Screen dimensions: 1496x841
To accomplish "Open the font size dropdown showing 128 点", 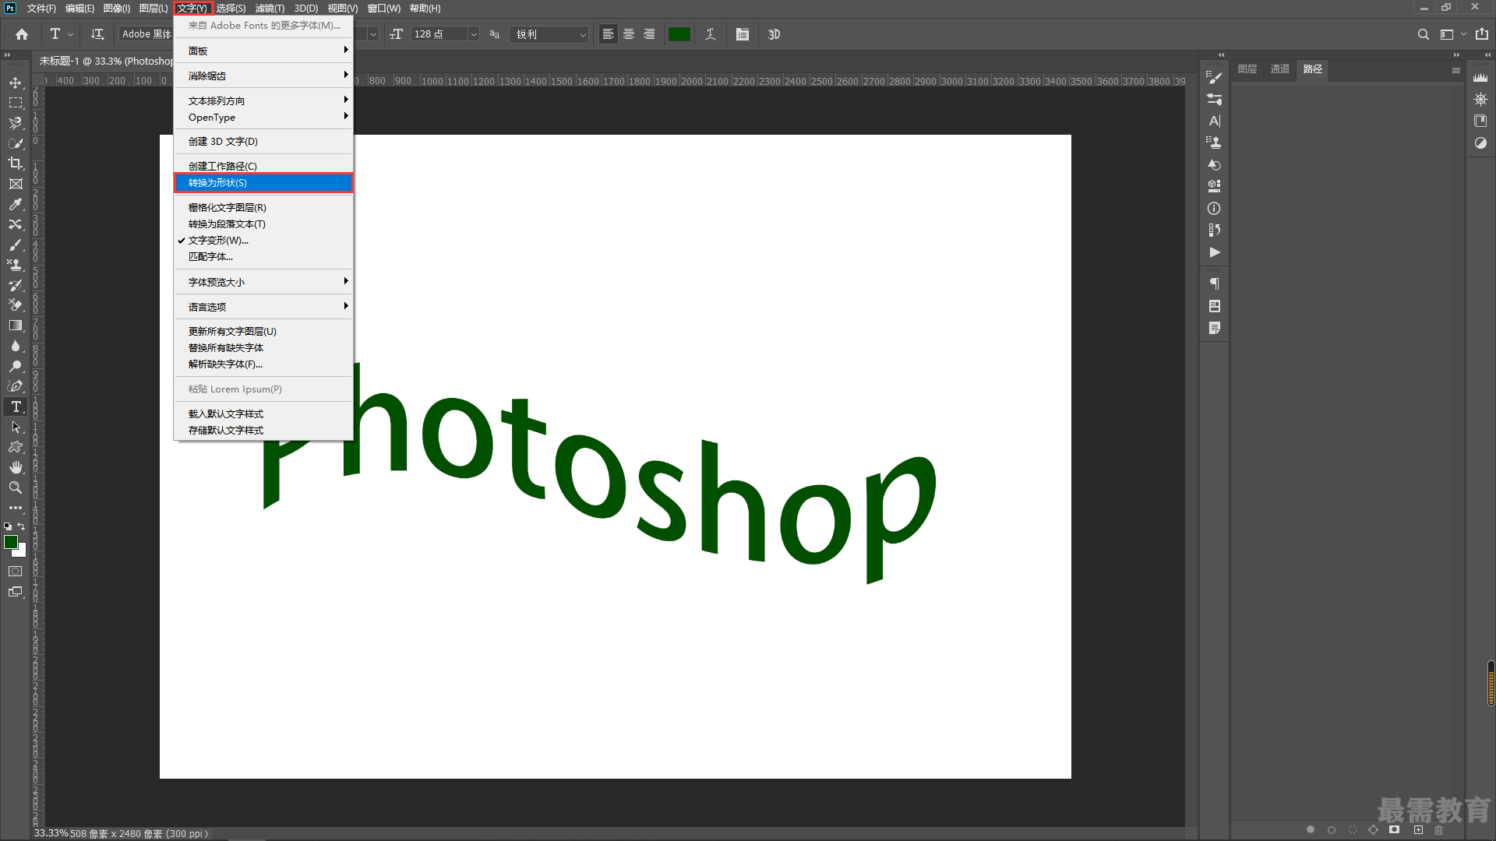I will tap(474, 34).
